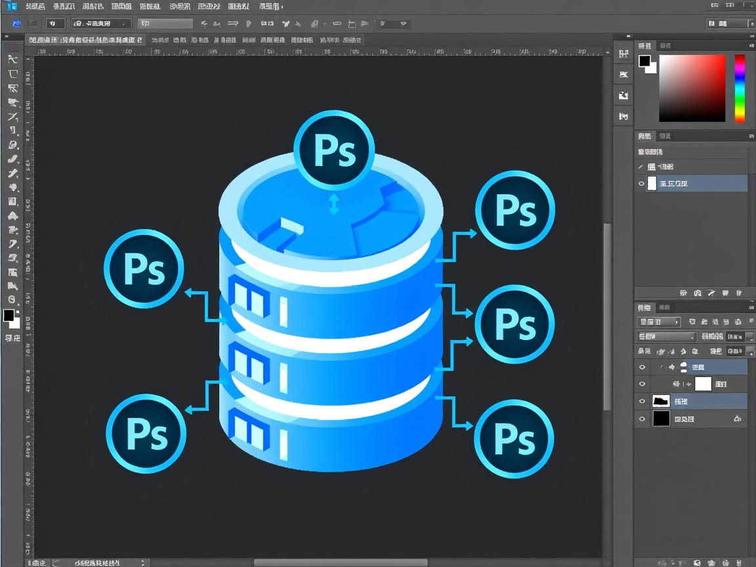Image resolution: width=756 pixels, height=567 pixels.
Task: Hide the bottom black-thumbnail layer via eye icon
Action: pos(642,419)
